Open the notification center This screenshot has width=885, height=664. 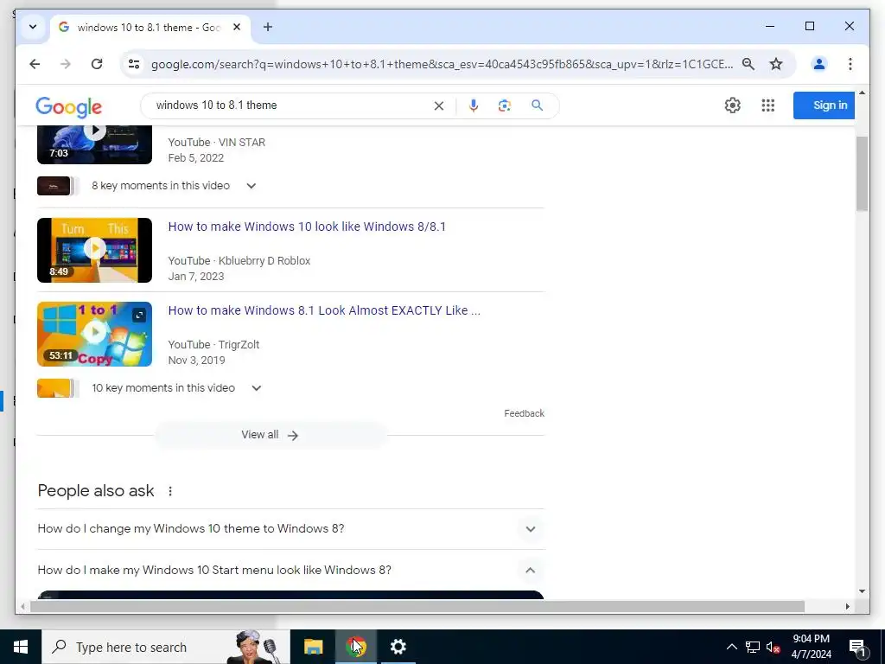click(857, 647)
